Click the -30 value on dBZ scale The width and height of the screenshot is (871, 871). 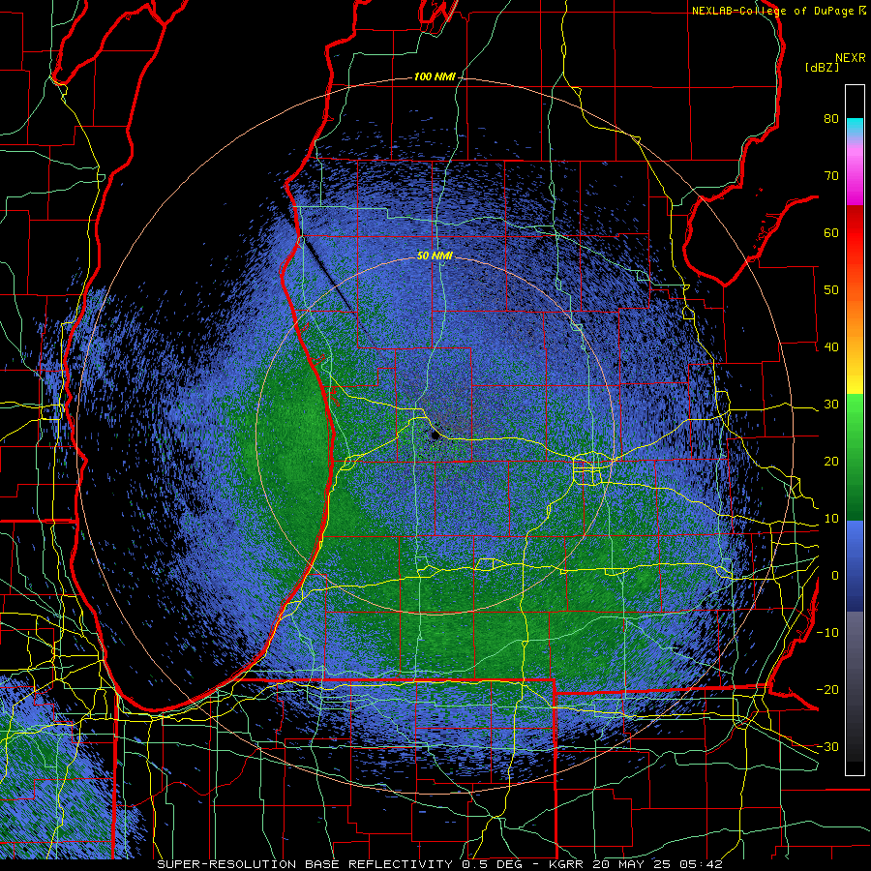[827, 746]
